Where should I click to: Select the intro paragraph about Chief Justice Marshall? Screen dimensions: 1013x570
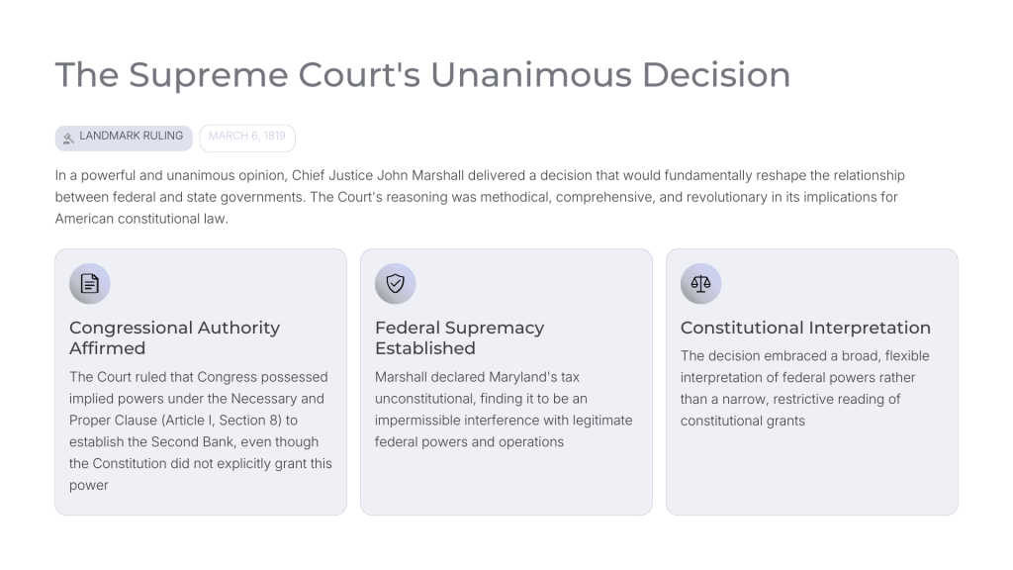point(480,197)
